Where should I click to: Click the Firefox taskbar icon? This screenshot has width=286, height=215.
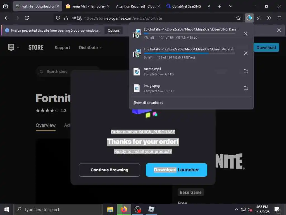124,209
